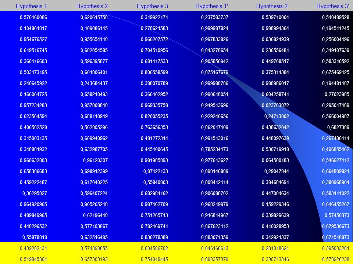Click on 0,681417533 in Hypothesis 3
This screenshot has height=264, width=353.
click(x=154, y=61)
